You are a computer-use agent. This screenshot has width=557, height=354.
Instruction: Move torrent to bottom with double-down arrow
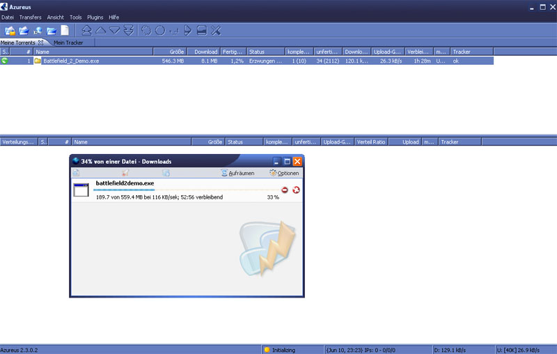128,31
